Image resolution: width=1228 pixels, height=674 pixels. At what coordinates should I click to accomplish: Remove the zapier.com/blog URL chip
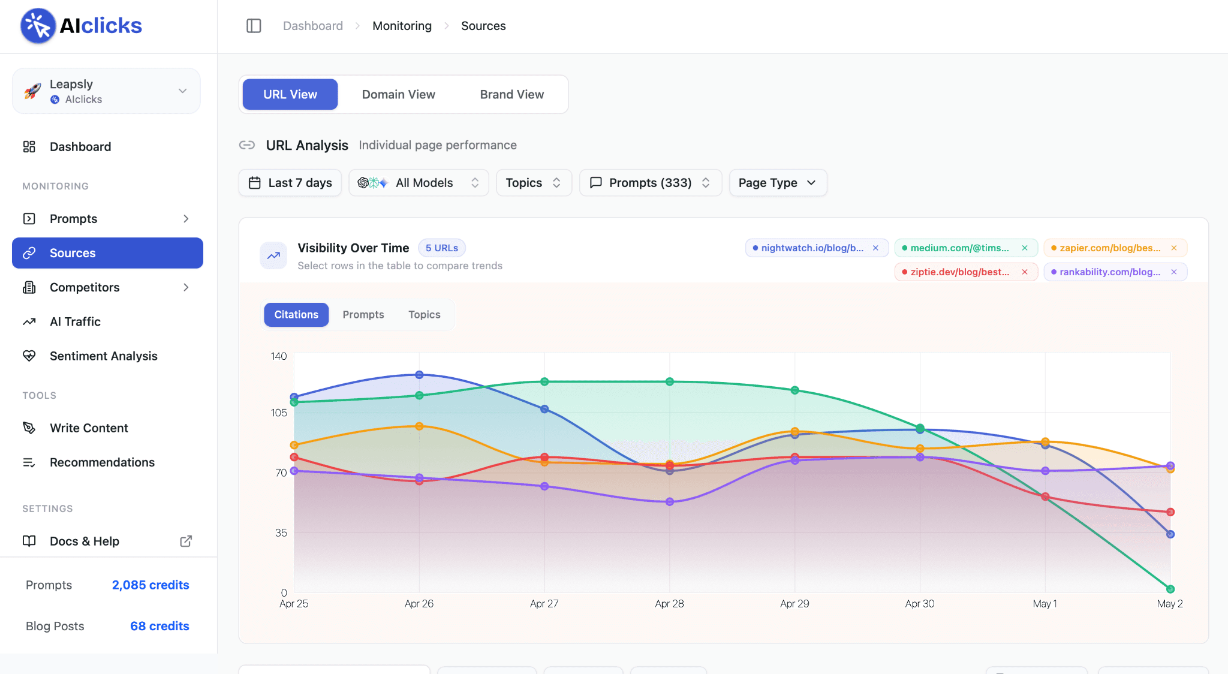tap(1174, 248)
